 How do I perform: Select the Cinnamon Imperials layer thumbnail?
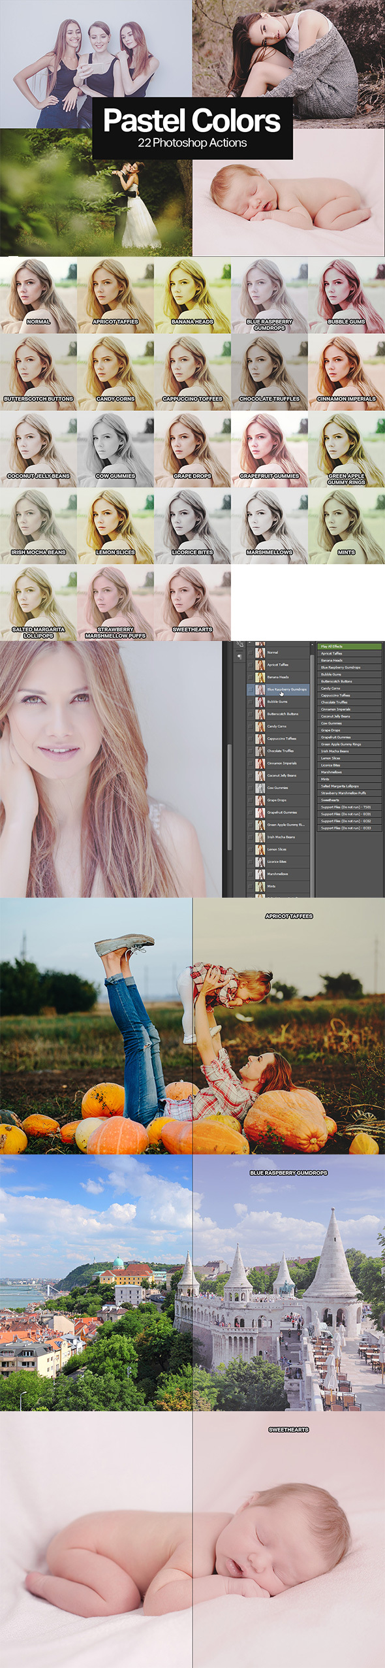pos(260,763)
